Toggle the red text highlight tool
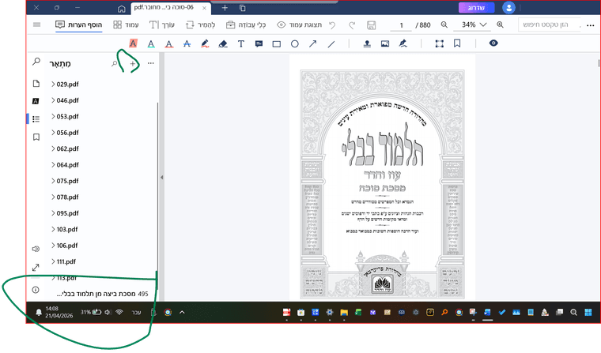The width and height of the screenshot is (601, 353). point(133,44)
